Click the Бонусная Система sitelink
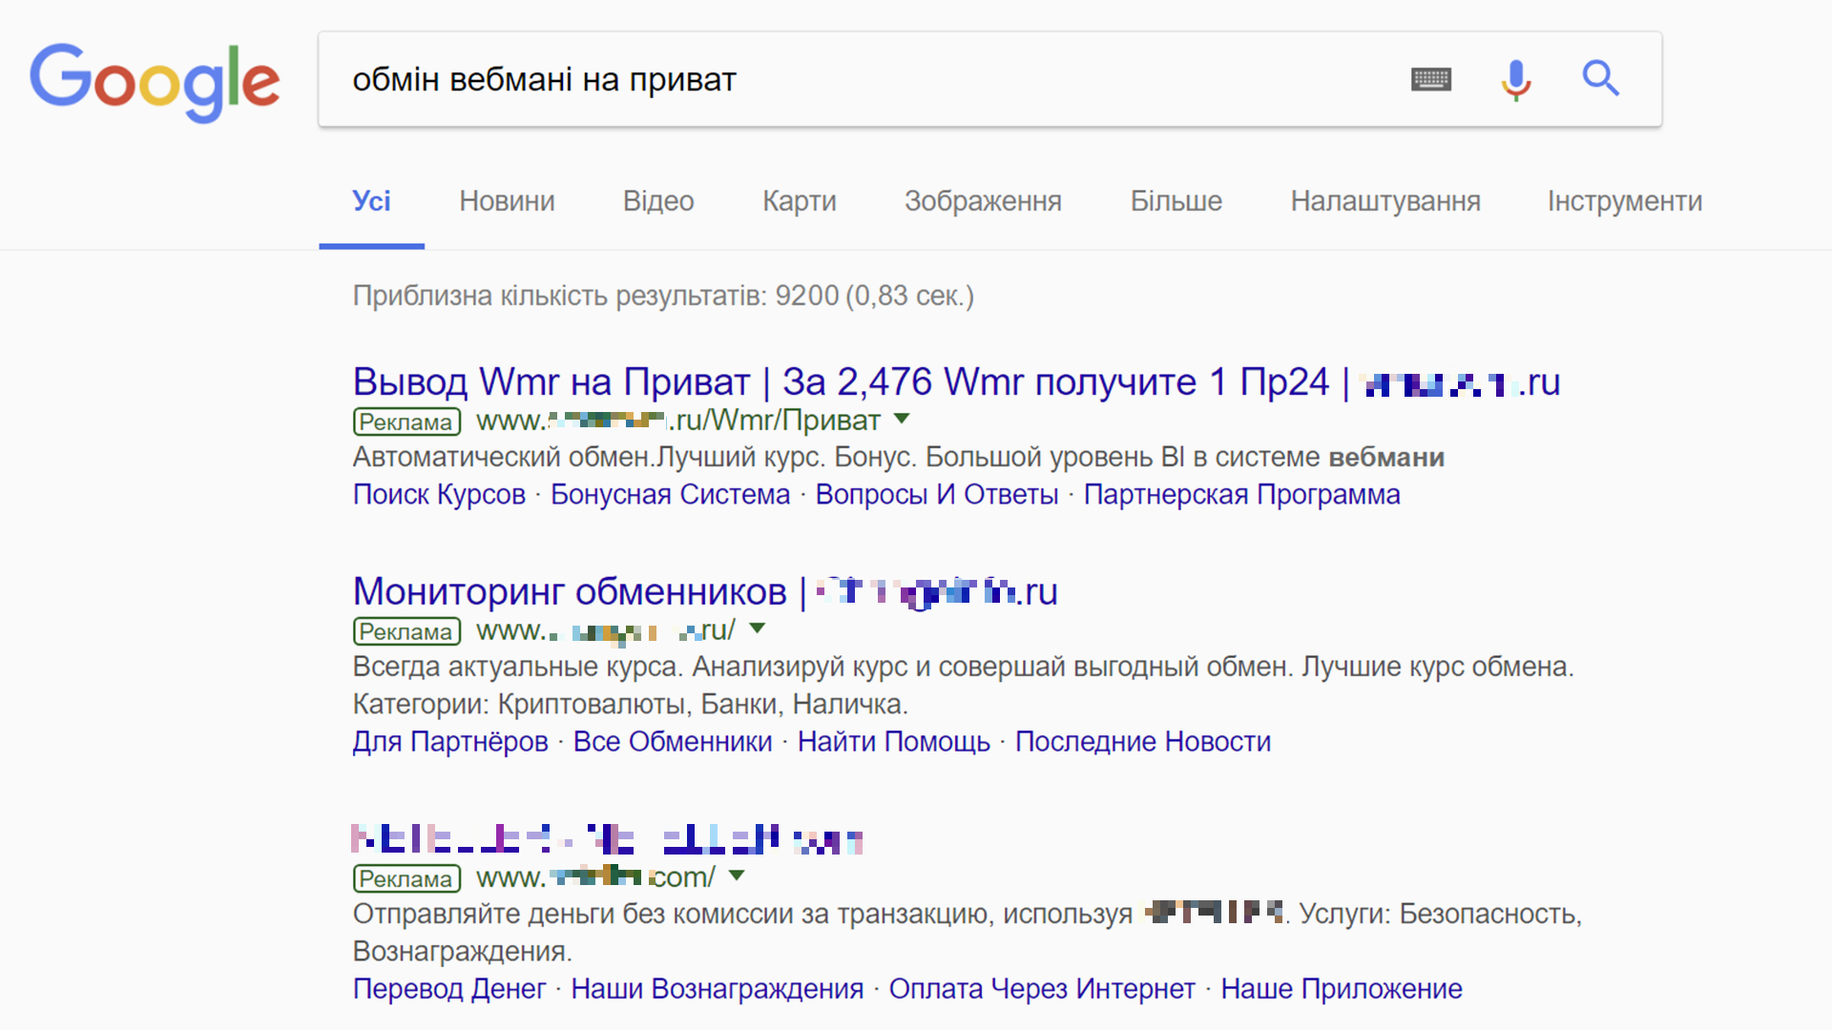Screen dimensions: 1832x1030 [670, 495]
